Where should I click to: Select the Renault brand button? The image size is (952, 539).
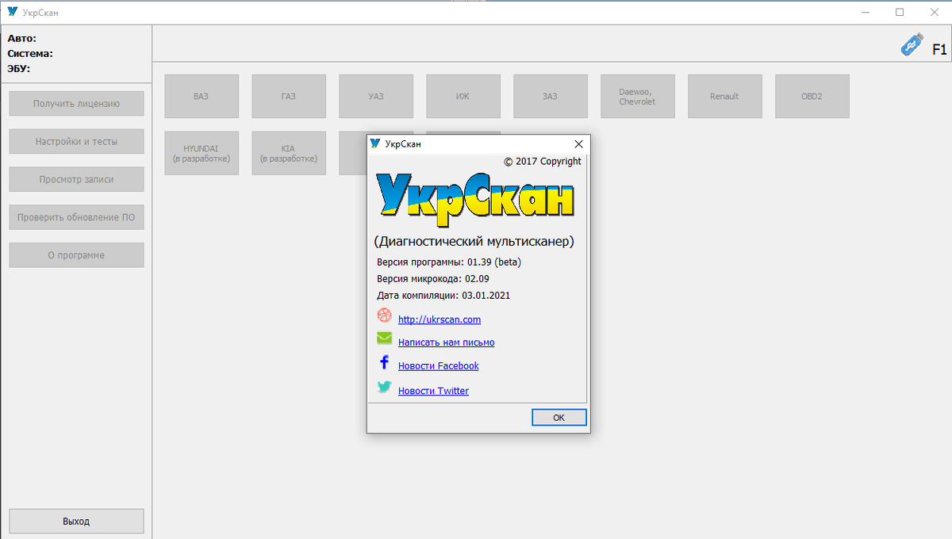725,96
